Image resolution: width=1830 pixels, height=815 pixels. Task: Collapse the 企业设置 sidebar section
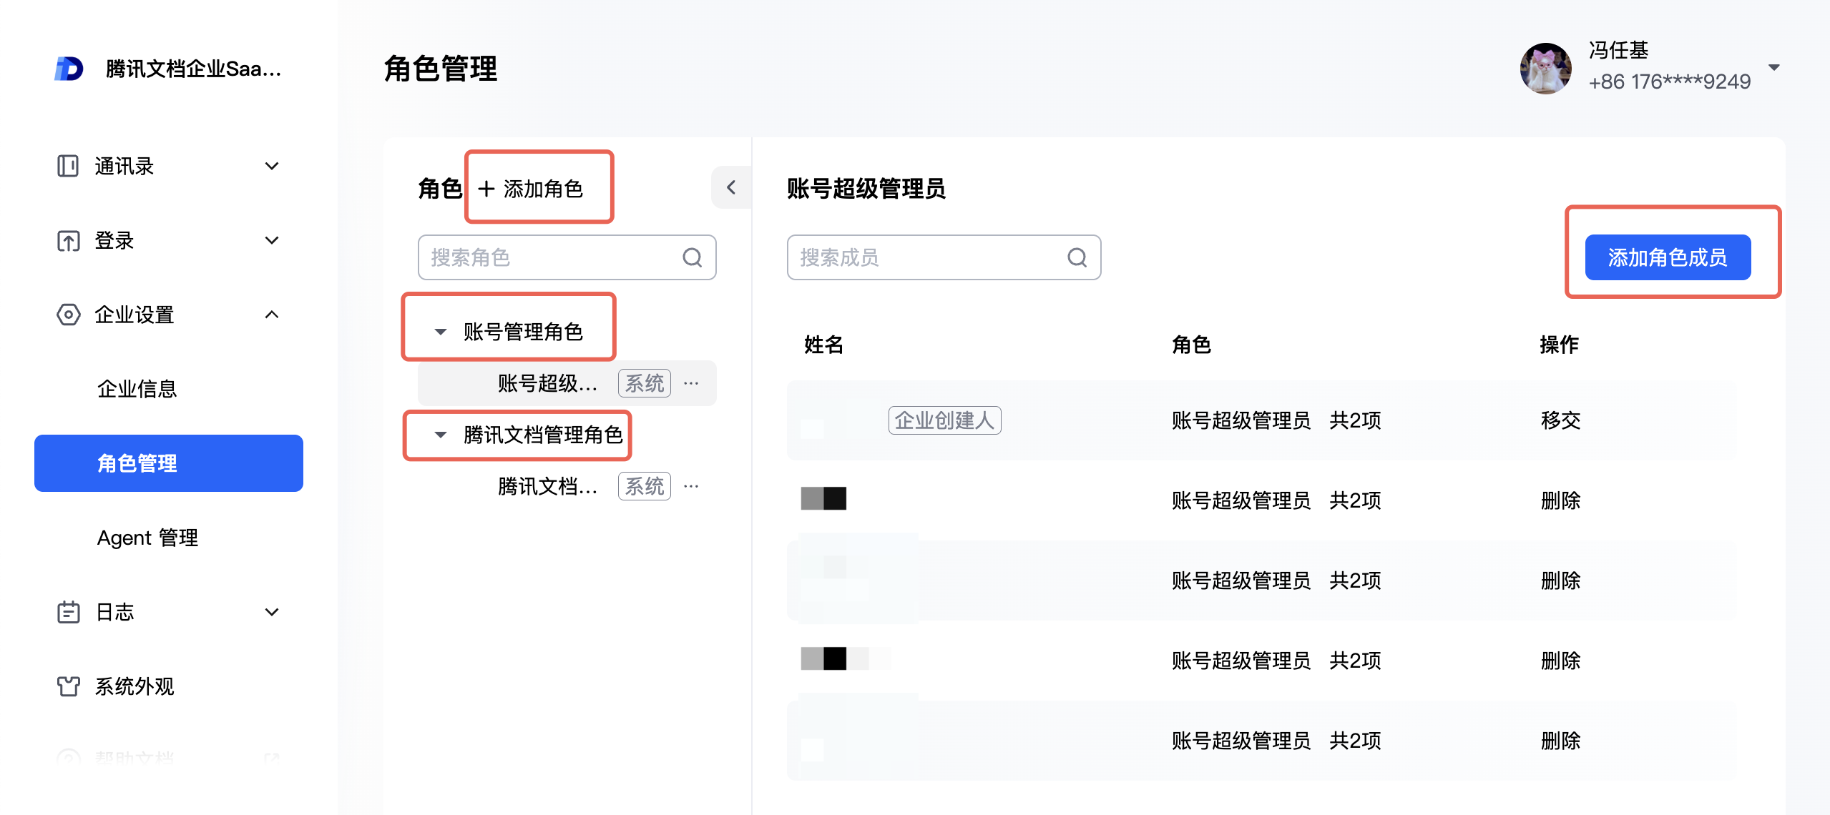pos(271,315)
